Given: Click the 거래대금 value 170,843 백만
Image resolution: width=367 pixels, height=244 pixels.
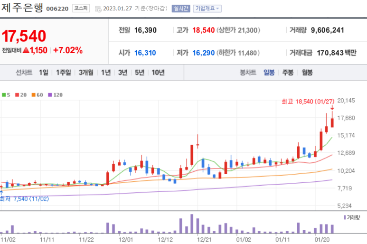Looking at the screenshot, I should tap(337, 53).
